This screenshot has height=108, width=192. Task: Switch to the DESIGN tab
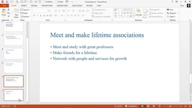[34, 6]
